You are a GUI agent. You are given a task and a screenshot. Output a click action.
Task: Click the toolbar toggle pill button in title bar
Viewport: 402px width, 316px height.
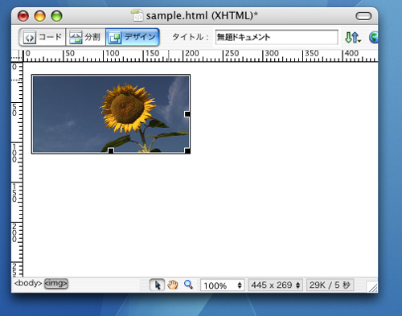(363, 16)
